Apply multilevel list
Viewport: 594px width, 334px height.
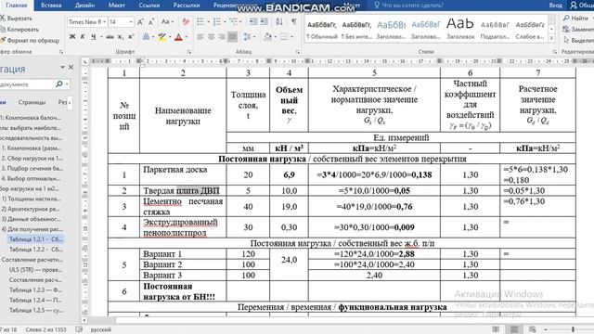point(234,22)
